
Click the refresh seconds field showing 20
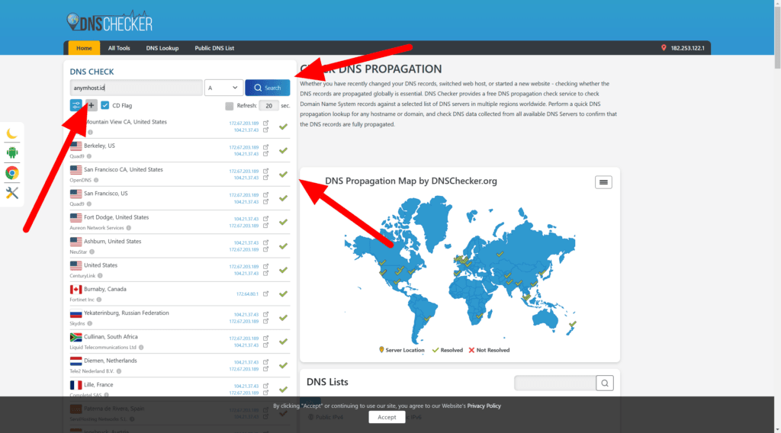coord(269,105)
